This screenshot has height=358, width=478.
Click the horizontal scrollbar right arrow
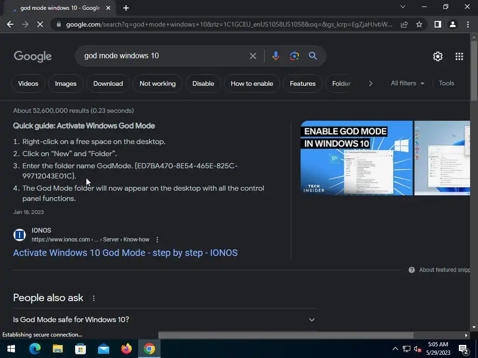point(466,335)
